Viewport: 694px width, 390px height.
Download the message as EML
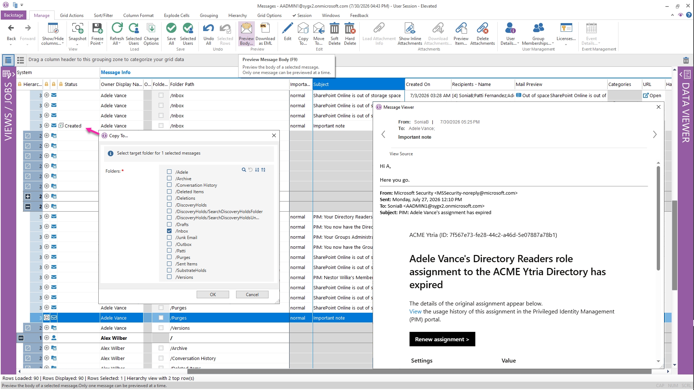[x=265, y=34]
